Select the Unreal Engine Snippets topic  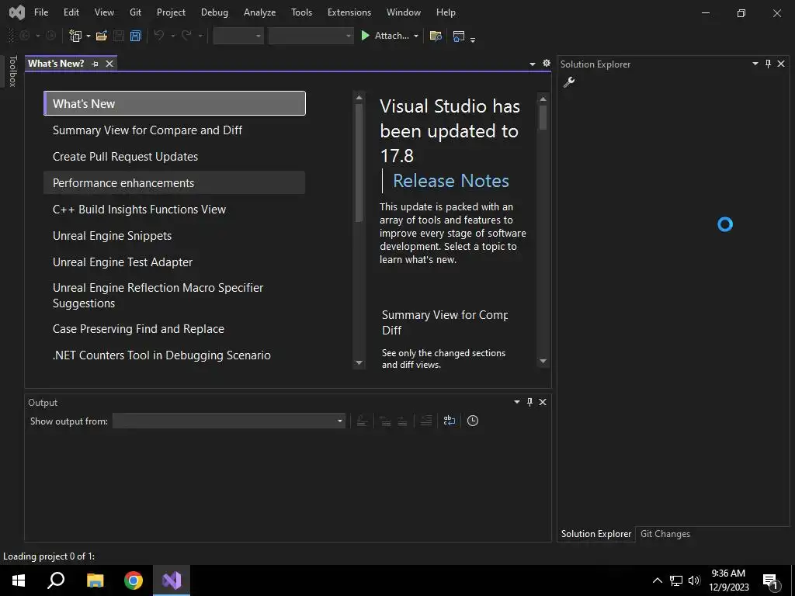tap(175, 236)
